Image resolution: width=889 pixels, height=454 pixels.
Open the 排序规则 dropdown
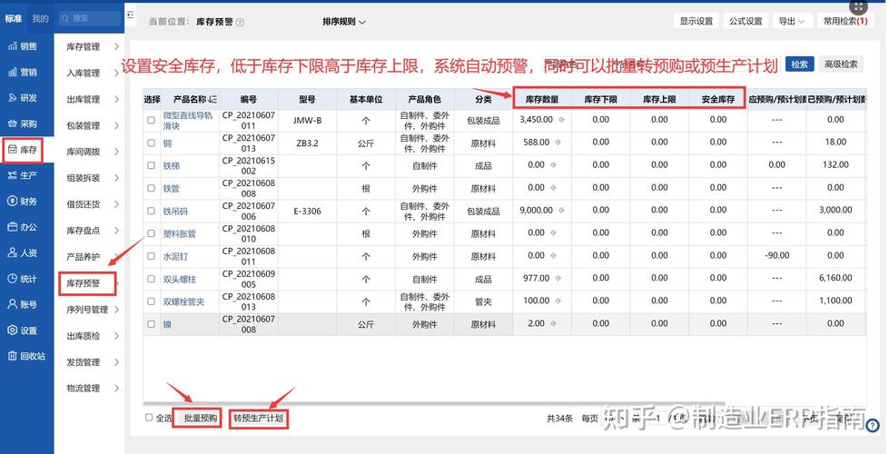point(343,22)
